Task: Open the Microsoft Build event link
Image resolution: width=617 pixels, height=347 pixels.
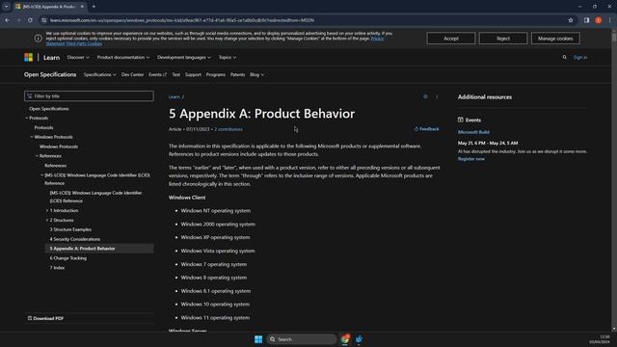Action: [473, 132]
